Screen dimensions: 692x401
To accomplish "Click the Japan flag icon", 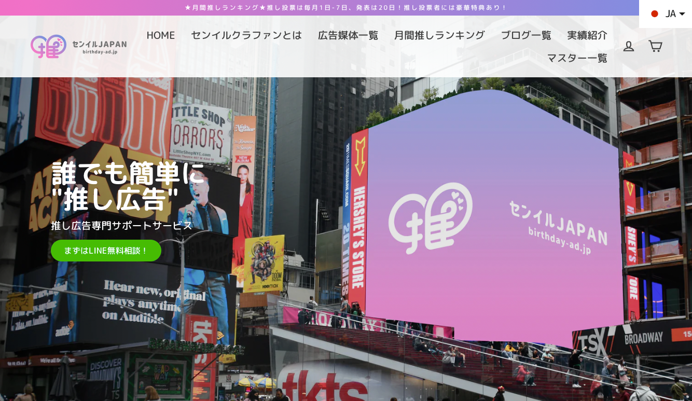I will pyautogui.click(x=655, y=14).
